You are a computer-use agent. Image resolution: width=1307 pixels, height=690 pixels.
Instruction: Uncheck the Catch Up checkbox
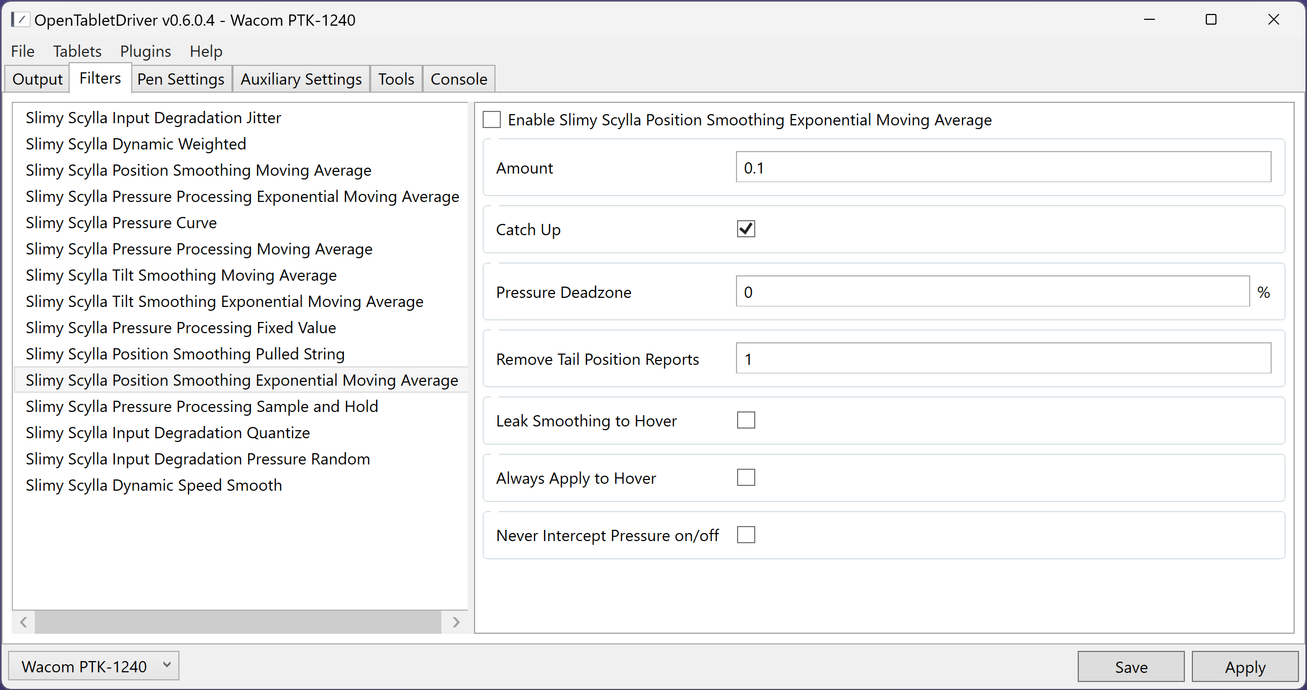[746, 229]
